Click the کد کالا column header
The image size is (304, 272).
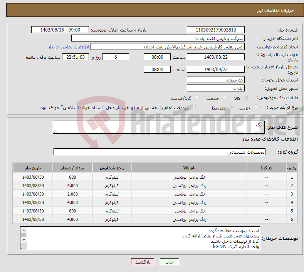click(267, 168)
